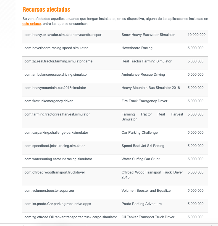Select the com.speedboat.jetski.racing.simulator package name

[55, 146]
